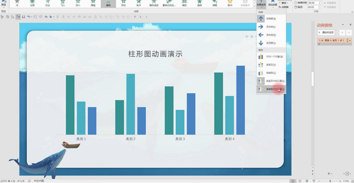Click the 预览 (Preview) animation button
Image resolution: width=354 pixels, height=183 pixels.
4,4
